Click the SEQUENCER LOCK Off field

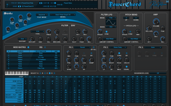pos(158,73)
